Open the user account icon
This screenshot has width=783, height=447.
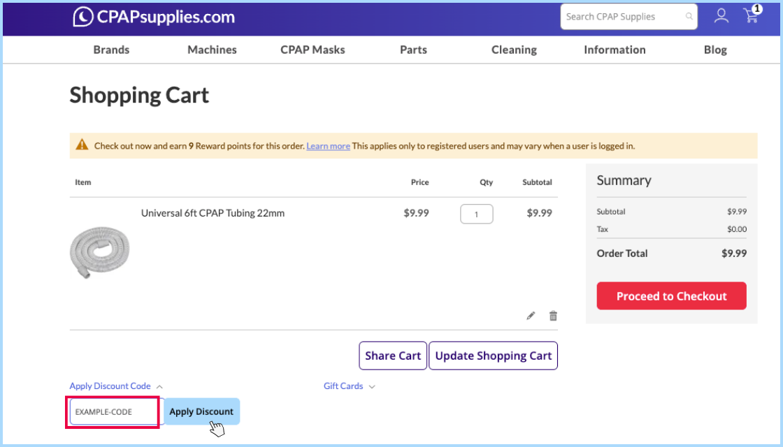[721, 16]
